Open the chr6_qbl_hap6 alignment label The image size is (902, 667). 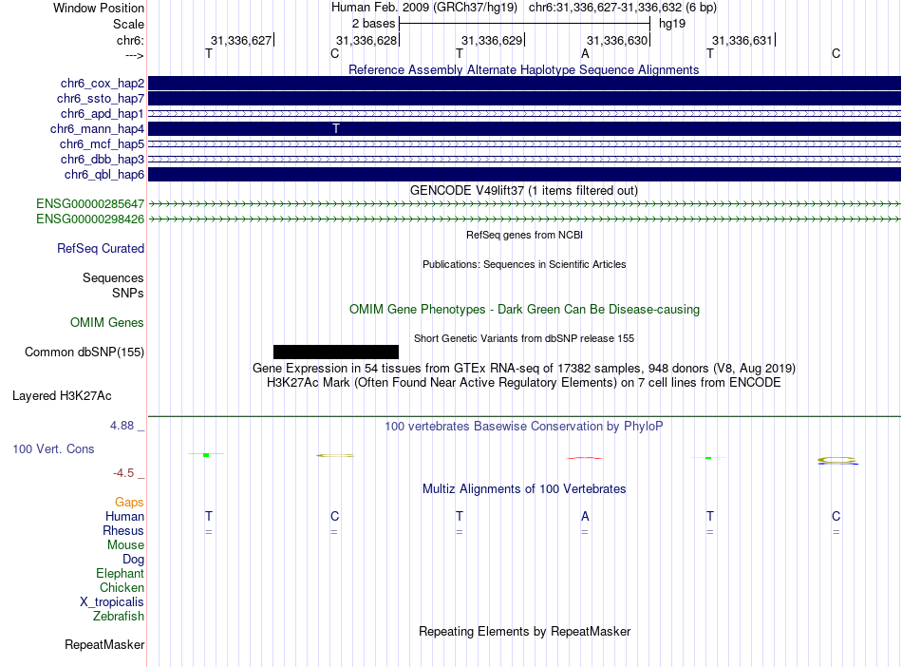[104, 175]
